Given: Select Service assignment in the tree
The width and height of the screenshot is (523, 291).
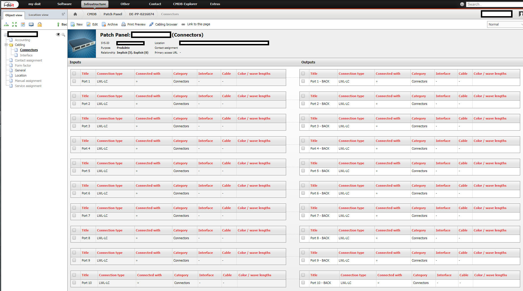Looking at the screenshot, I should click(x=28, y=86).
